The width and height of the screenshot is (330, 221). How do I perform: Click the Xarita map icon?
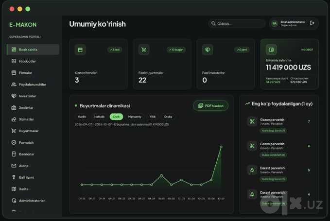pos(14,189)
